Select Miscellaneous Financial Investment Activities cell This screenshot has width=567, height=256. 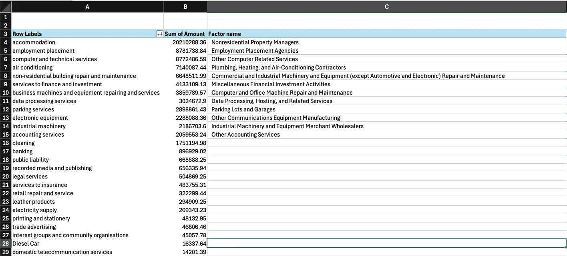click(x=387, y=84)
